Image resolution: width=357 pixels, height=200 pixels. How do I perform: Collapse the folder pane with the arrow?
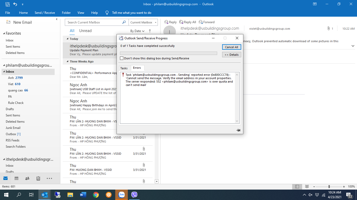coord(57,19)
